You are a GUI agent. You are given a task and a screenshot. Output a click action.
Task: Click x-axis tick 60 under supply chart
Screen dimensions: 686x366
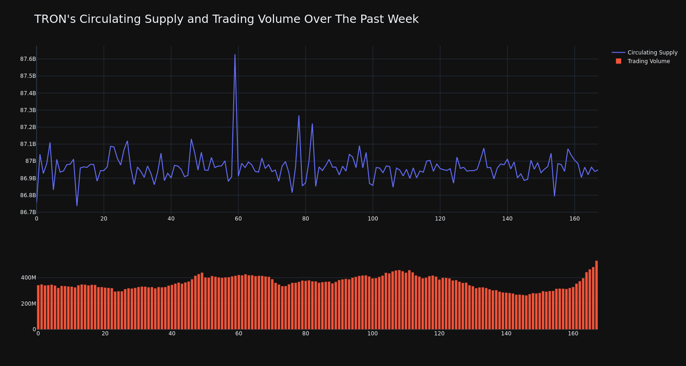(x=238, y=219)
